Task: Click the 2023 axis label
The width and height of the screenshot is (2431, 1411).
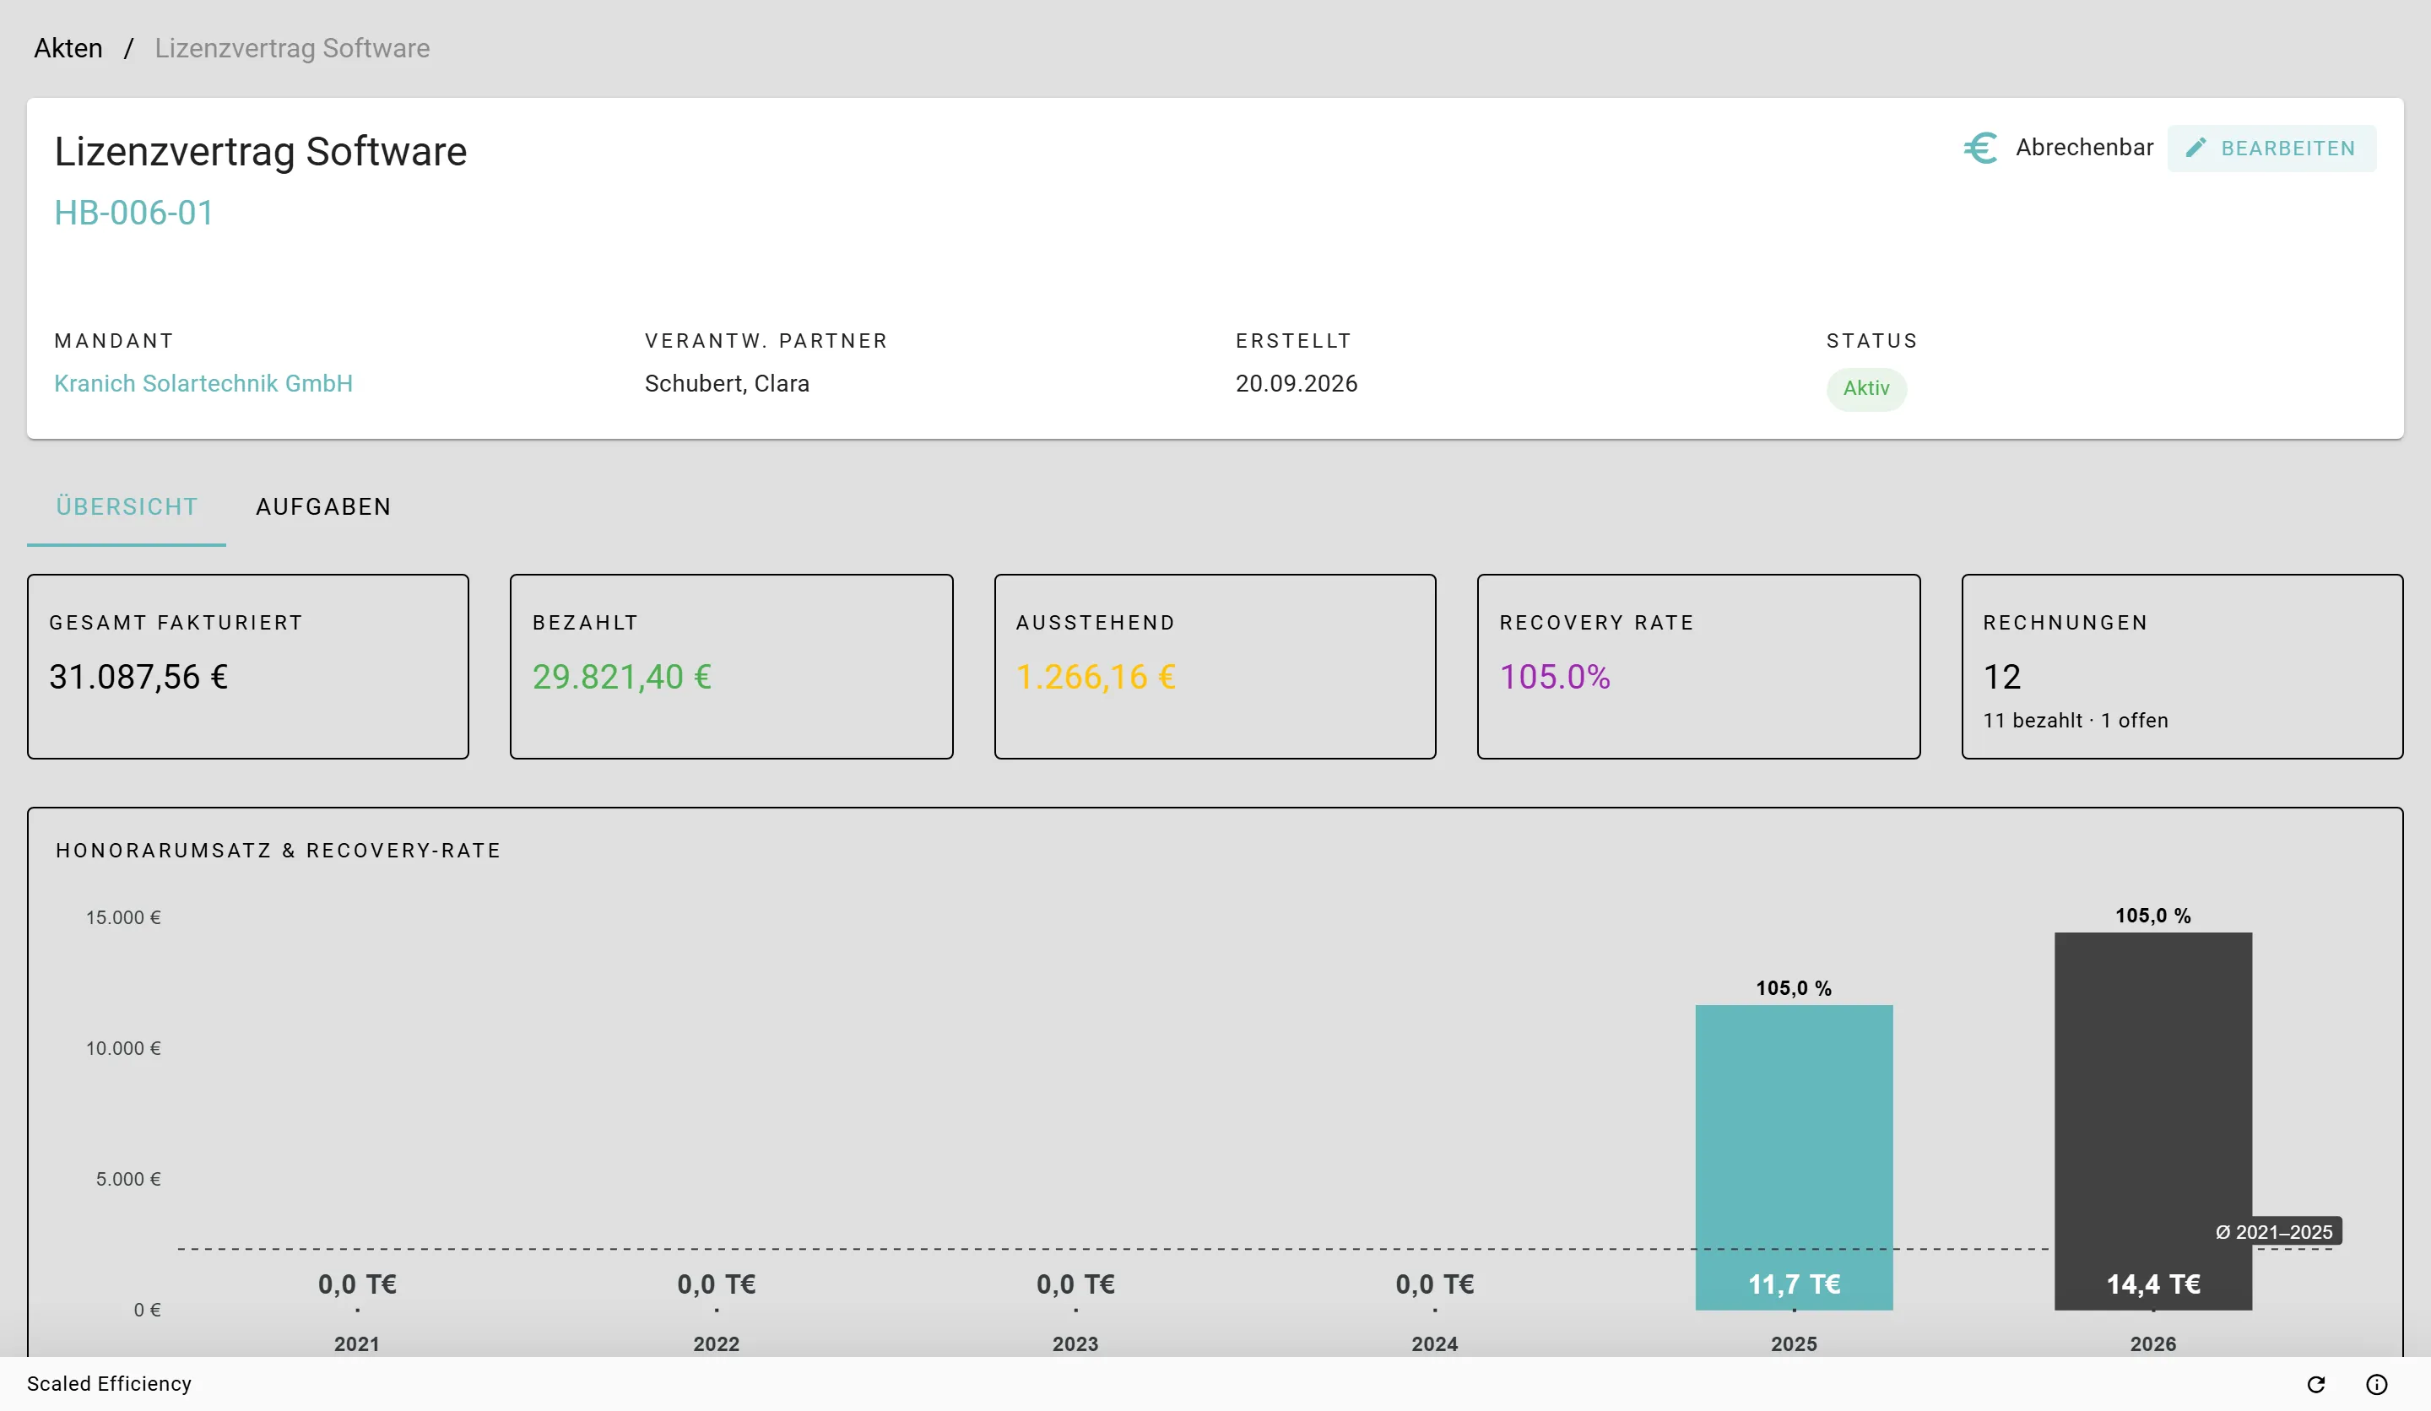Action: click(1075, 1343)
